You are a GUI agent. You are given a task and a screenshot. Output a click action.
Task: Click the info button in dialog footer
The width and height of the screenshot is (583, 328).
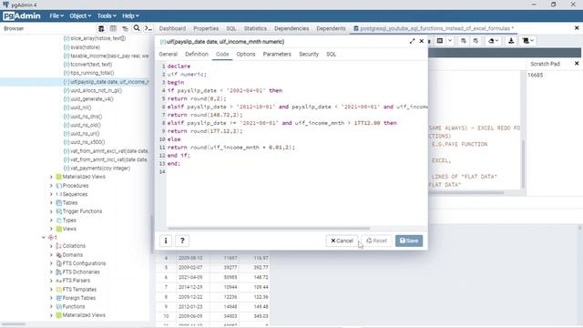click(x=166, y=241)
